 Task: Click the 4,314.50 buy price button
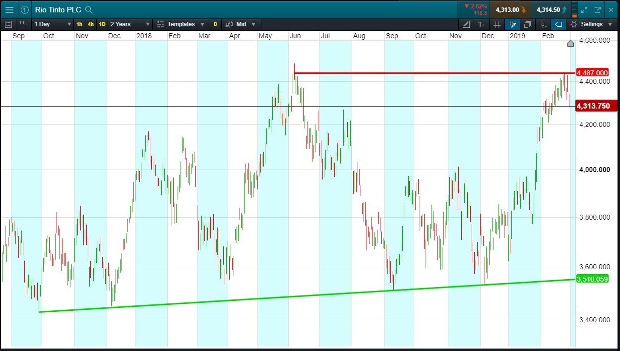(x=552, y=9)
